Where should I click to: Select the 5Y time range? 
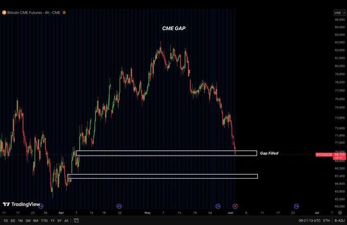[x=59, y=220]
